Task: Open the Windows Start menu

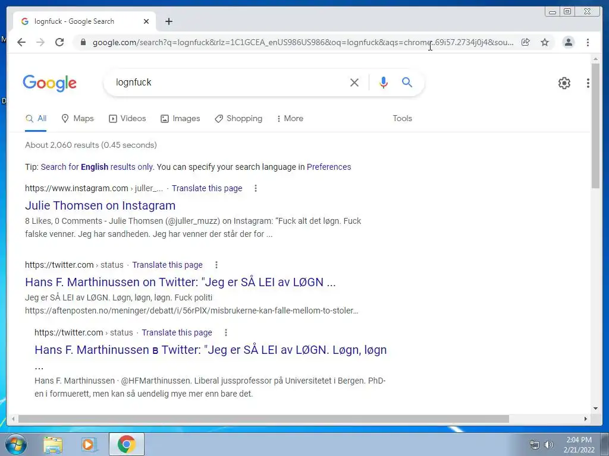Action: (15, 444)
